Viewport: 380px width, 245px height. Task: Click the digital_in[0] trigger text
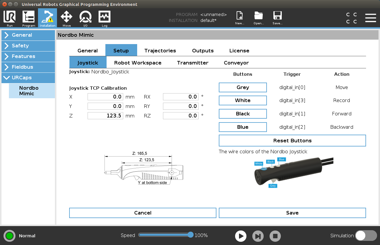point(292,87)
